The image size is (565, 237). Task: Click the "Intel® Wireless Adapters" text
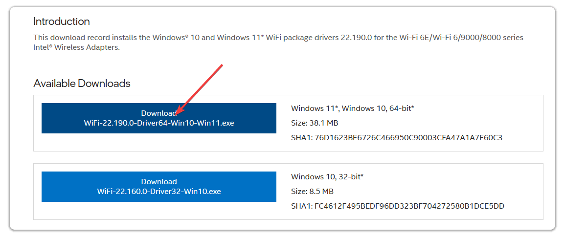click(x=76, y=47)
